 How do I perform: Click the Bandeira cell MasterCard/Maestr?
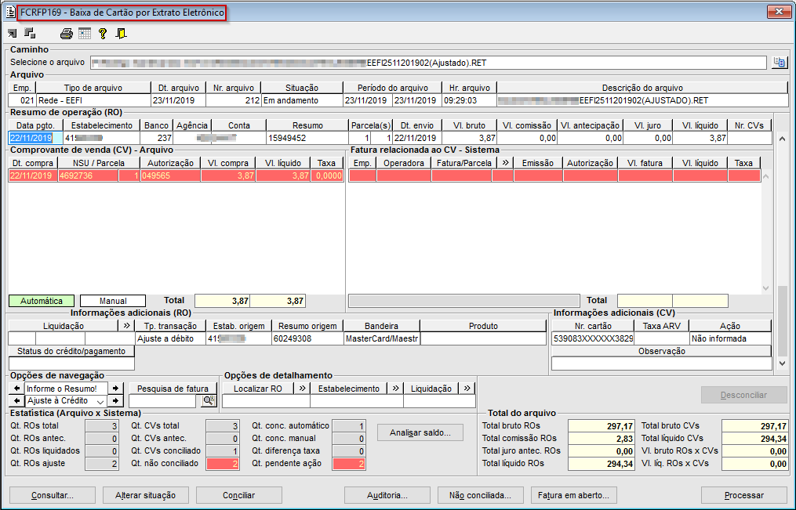(x=382, y=338)
